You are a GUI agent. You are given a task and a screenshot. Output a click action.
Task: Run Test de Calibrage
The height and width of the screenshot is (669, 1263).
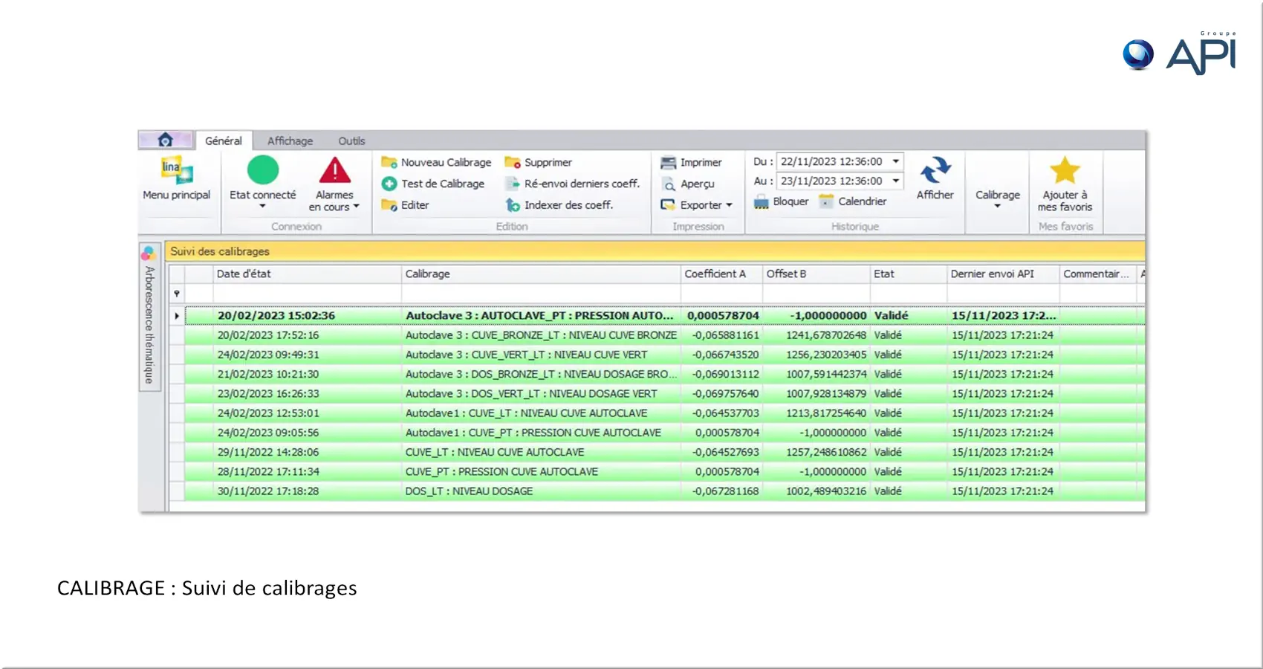(x=433, y=184)
